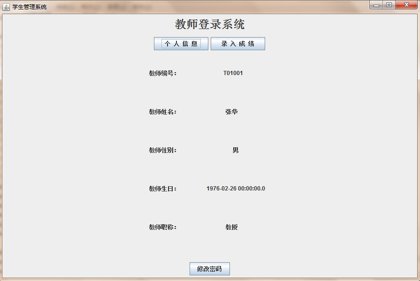
Task: Click the 教师生日 label
Action: click(163, 189)
